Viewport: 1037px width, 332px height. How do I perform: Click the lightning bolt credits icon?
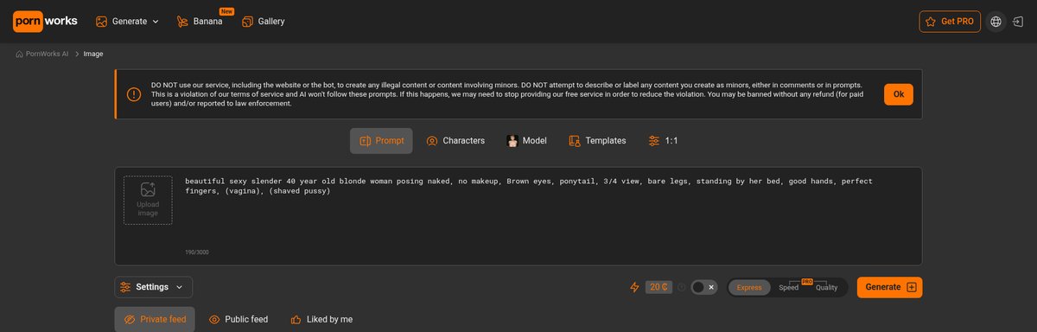(634, 287)
